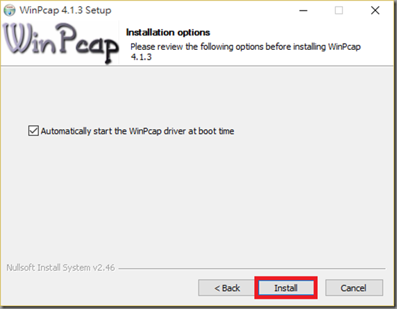This screenshot has height=309, width=397.
Task: Click the separator line beside the Nullsoft label
Action: (252, 269)
